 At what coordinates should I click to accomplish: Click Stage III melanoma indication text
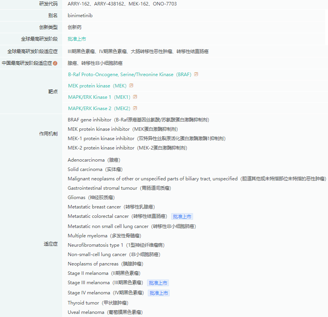105,283
